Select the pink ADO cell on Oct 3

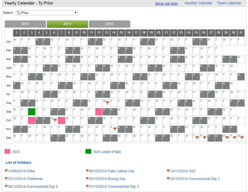coord(32,120)
